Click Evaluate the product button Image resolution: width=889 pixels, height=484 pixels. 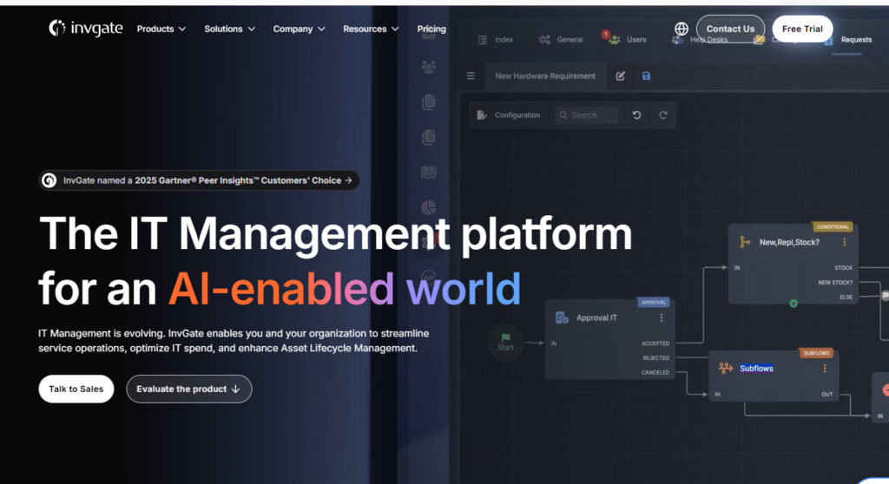click(188, 389)
